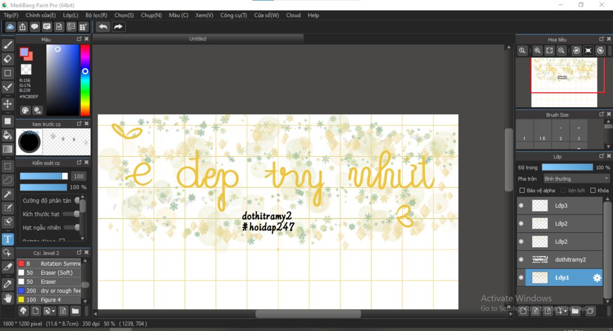Select the Eraser tool in the left toolbar

[8, 59]
